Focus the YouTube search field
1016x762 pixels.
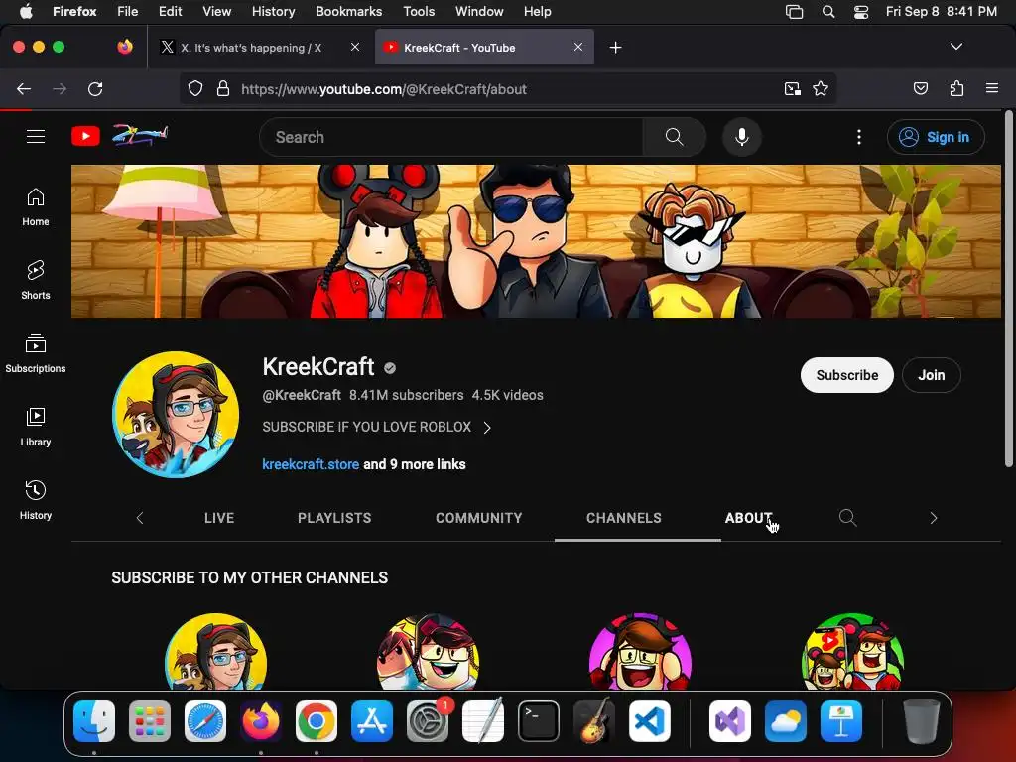tap(451, 137)
